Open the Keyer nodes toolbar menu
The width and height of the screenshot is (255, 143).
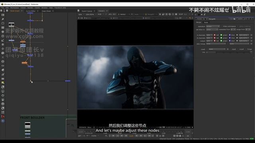3,41
